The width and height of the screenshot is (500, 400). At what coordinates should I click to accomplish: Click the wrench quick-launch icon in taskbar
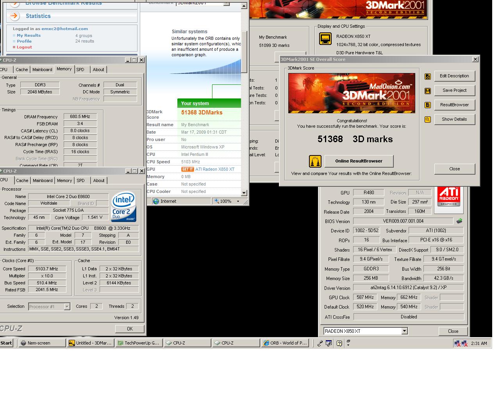coord(320,343)
